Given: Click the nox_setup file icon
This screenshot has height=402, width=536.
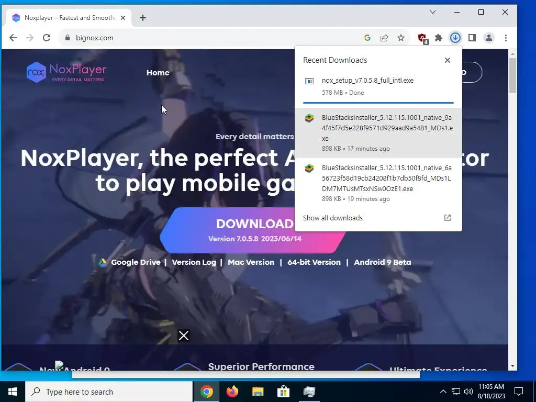Looking at the screenshot, I should pos(309,81).
